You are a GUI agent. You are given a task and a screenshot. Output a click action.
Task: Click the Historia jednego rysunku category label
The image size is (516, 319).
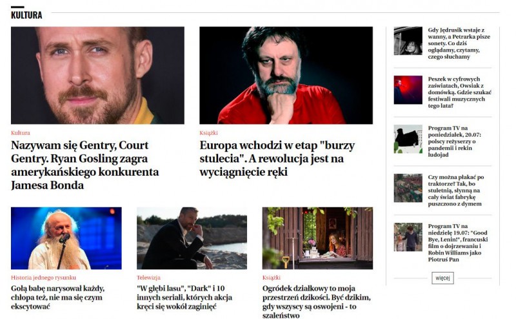pos(43,278)
